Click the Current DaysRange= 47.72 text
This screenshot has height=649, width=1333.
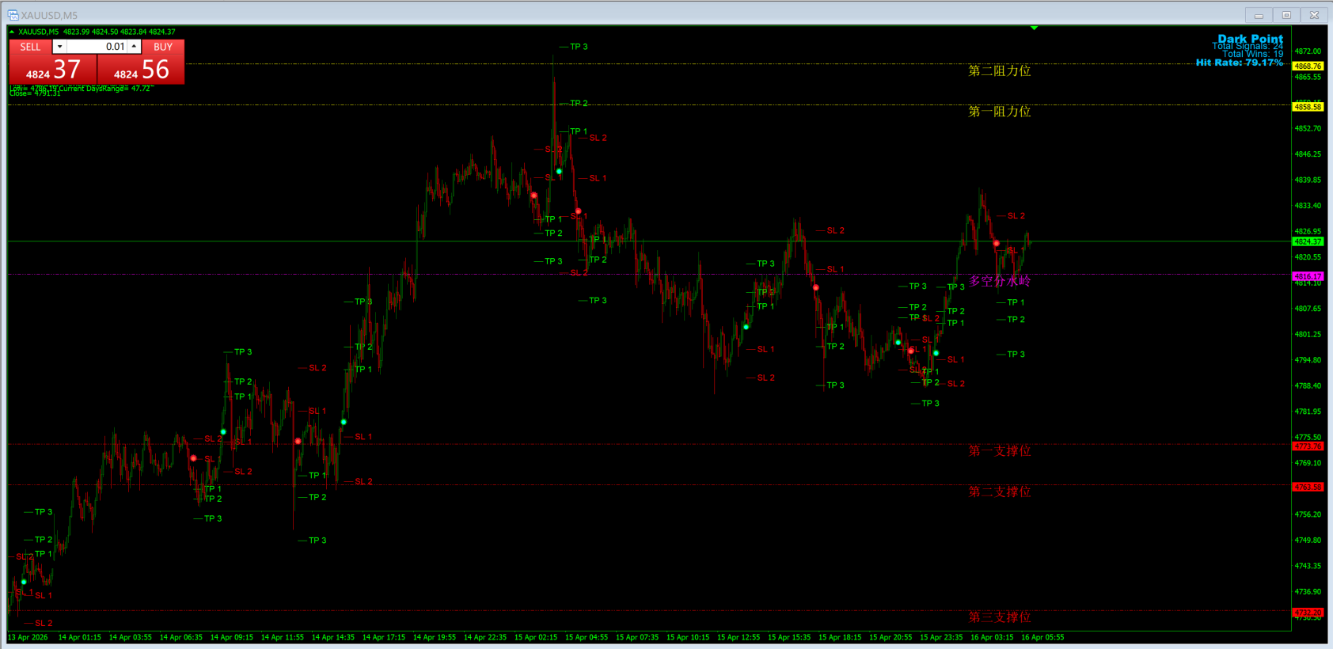coord(104,89)
